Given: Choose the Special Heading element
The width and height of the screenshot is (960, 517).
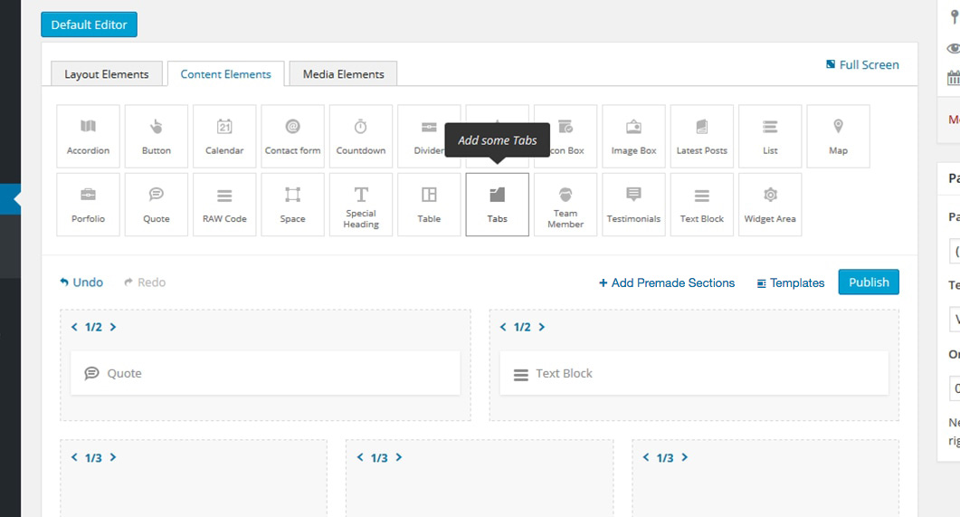Looking at the screenshot, I should pos(361,205).
